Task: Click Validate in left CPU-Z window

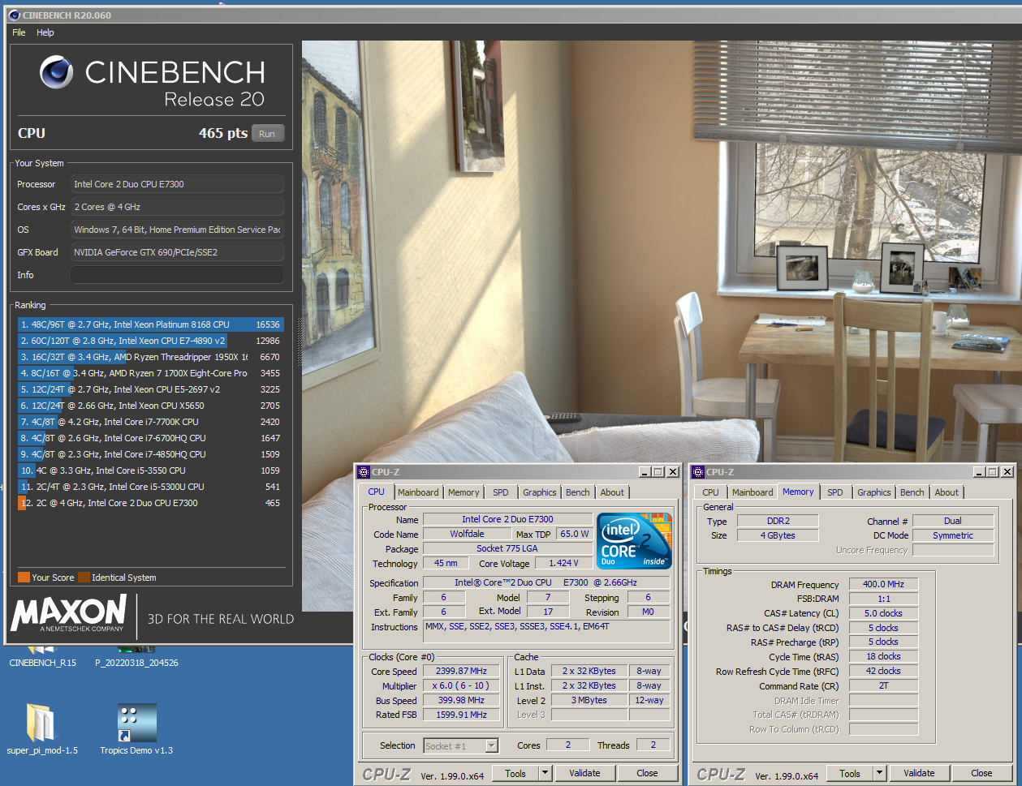Action: pos(584,773)
